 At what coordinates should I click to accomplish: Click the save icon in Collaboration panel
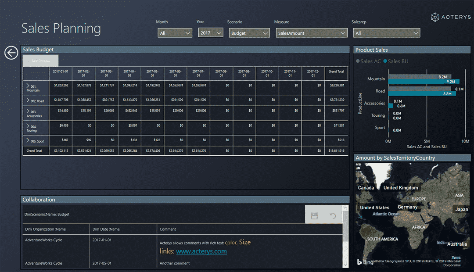click(x=314, y=216)
